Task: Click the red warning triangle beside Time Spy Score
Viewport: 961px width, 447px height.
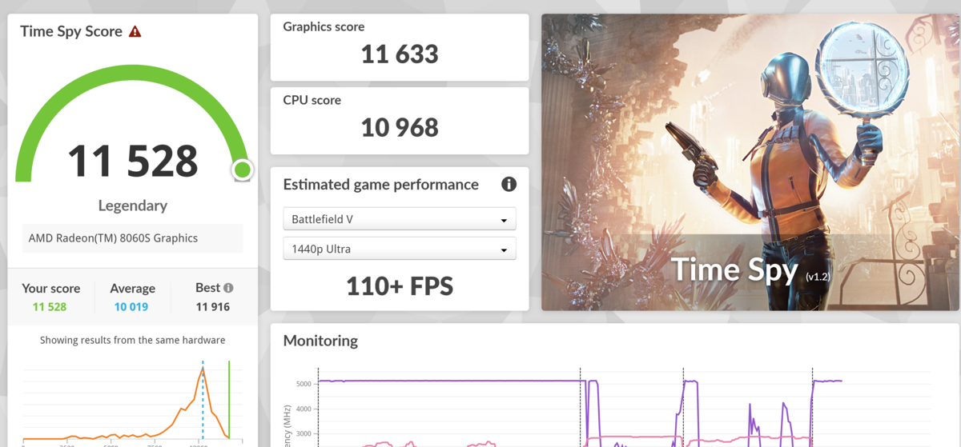Action: (135, 32)
